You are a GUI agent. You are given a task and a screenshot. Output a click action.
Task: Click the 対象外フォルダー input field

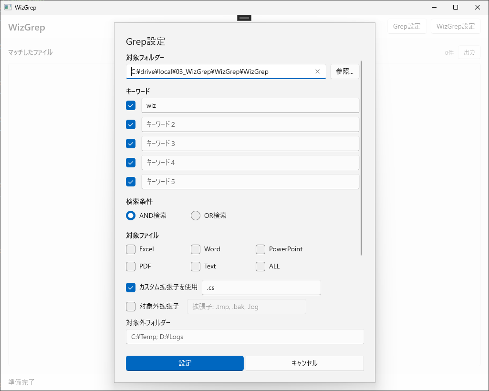(x=245, y=337)
